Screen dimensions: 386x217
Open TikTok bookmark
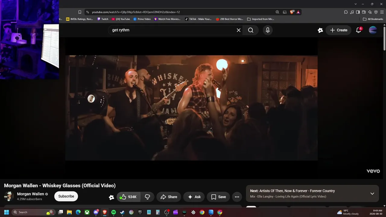198,19
